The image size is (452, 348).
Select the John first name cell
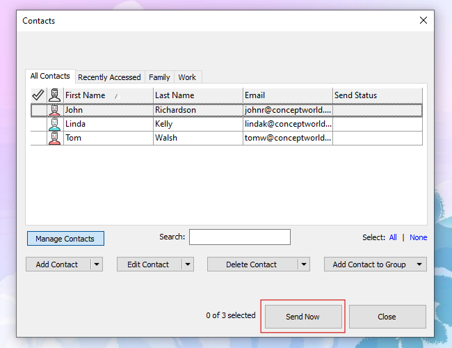click(108, 110)
